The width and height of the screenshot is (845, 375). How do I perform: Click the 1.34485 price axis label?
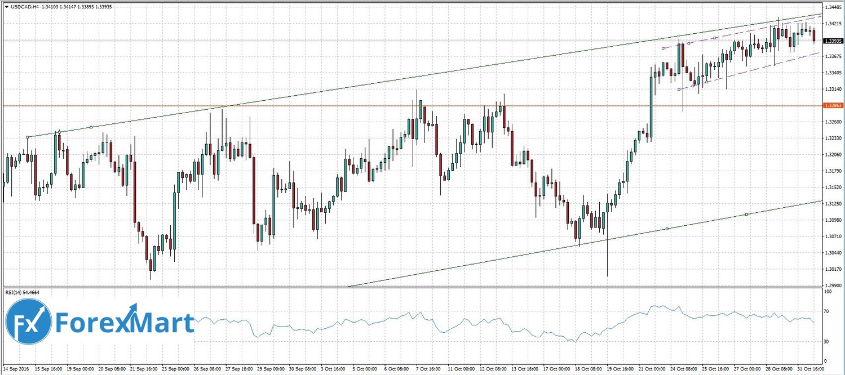(x=832, y=7)
